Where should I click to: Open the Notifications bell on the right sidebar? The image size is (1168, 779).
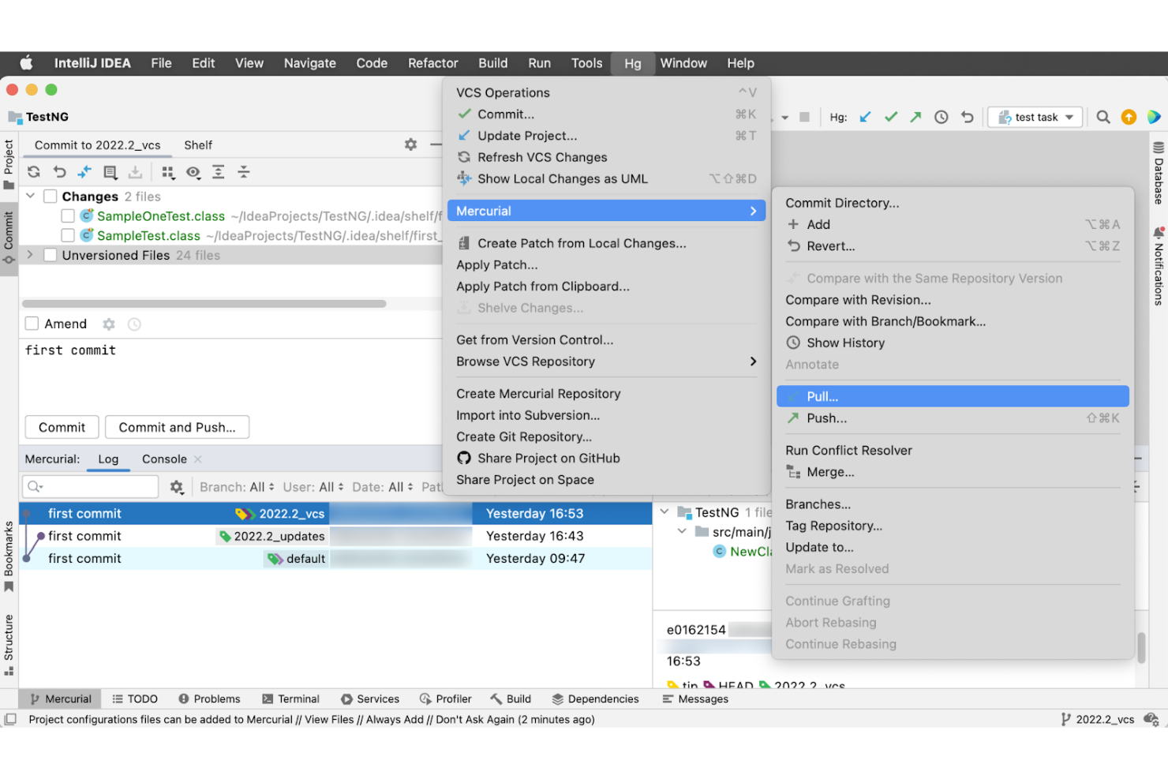pos(1157,234)
